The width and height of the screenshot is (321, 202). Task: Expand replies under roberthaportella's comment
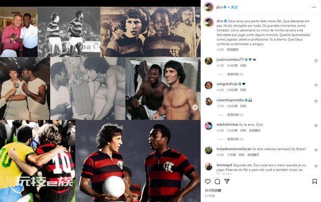(x=235, y=115)
